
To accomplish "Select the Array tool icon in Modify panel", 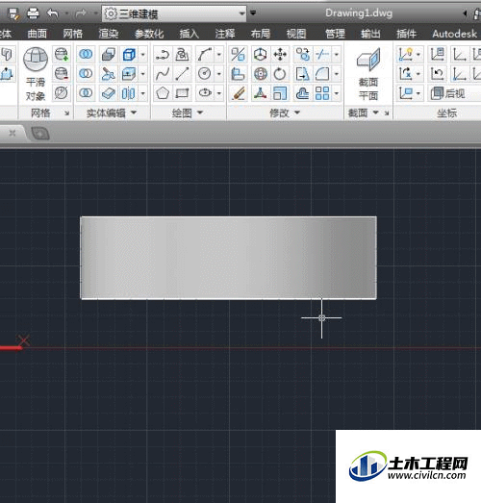I will (x=322, y=93).
